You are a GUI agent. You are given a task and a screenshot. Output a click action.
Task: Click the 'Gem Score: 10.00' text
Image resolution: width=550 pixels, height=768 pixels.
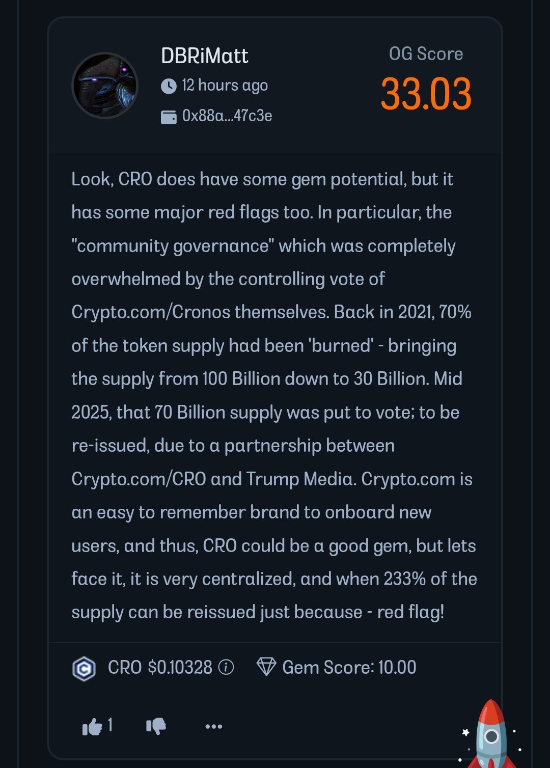coord(349,667)
